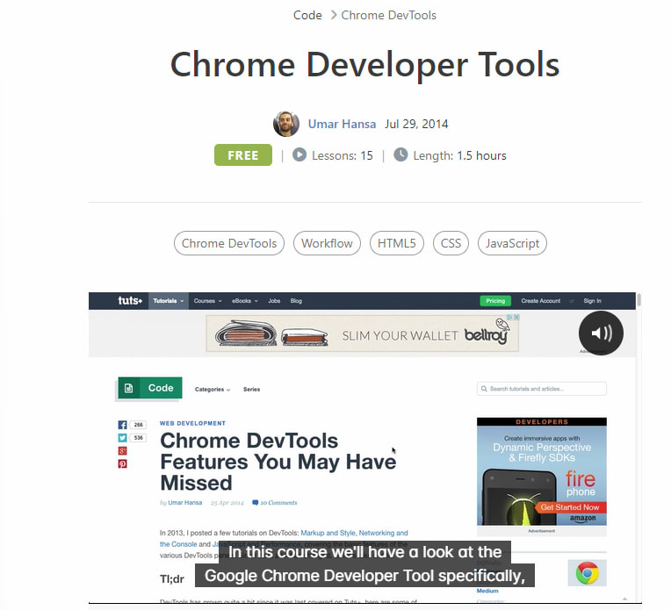The width and height of the screenshot is (671, 610).
Task: Click the Tl;dr heading text
Action: (171, 579)
